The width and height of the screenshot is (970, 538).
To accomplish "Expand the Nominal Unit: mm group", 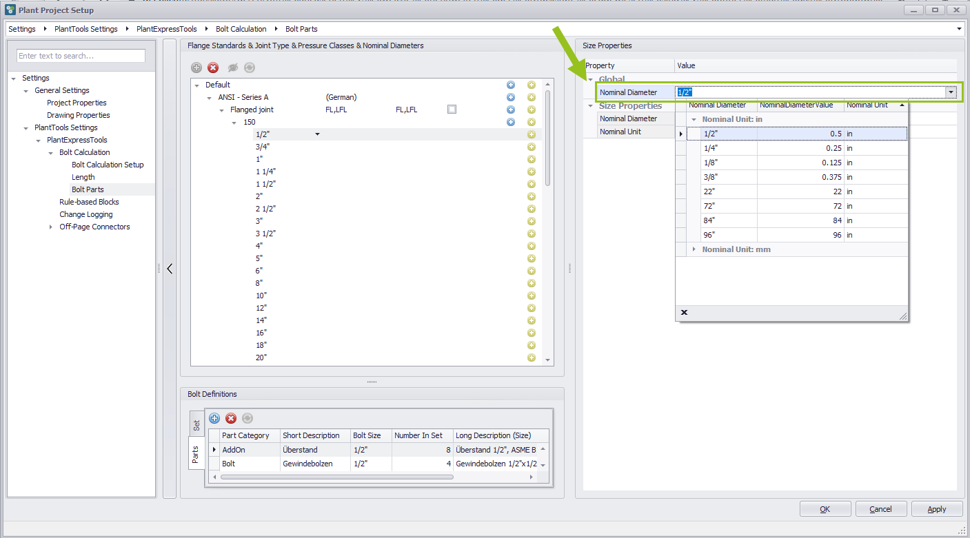I will click(x=694, y=249).
